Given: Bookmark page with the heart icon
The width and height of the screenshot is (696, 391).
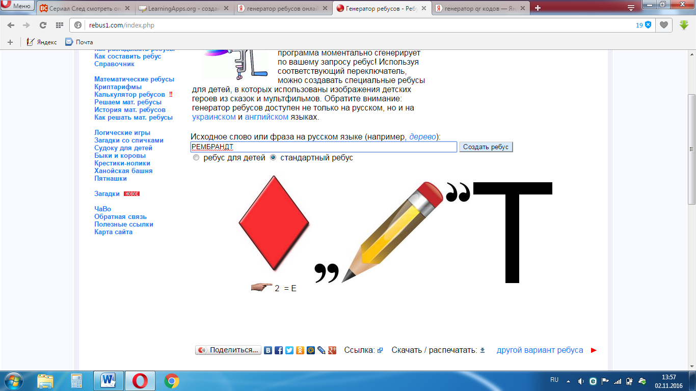Looking at the screenshot, I should coord(663,25).
